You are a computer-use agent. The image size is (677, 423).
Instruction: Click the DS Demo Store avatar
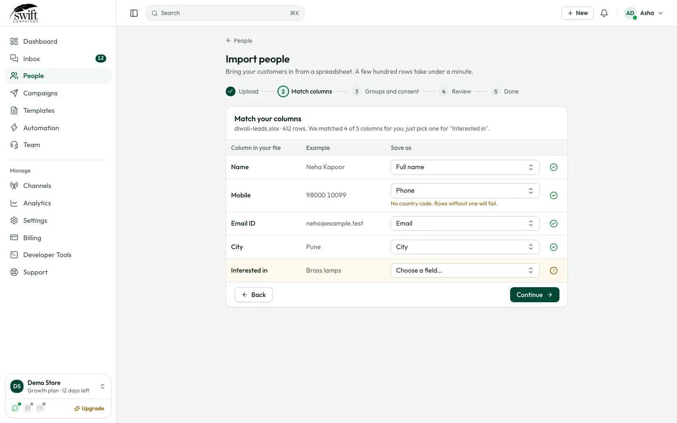[x=17, y=386]
